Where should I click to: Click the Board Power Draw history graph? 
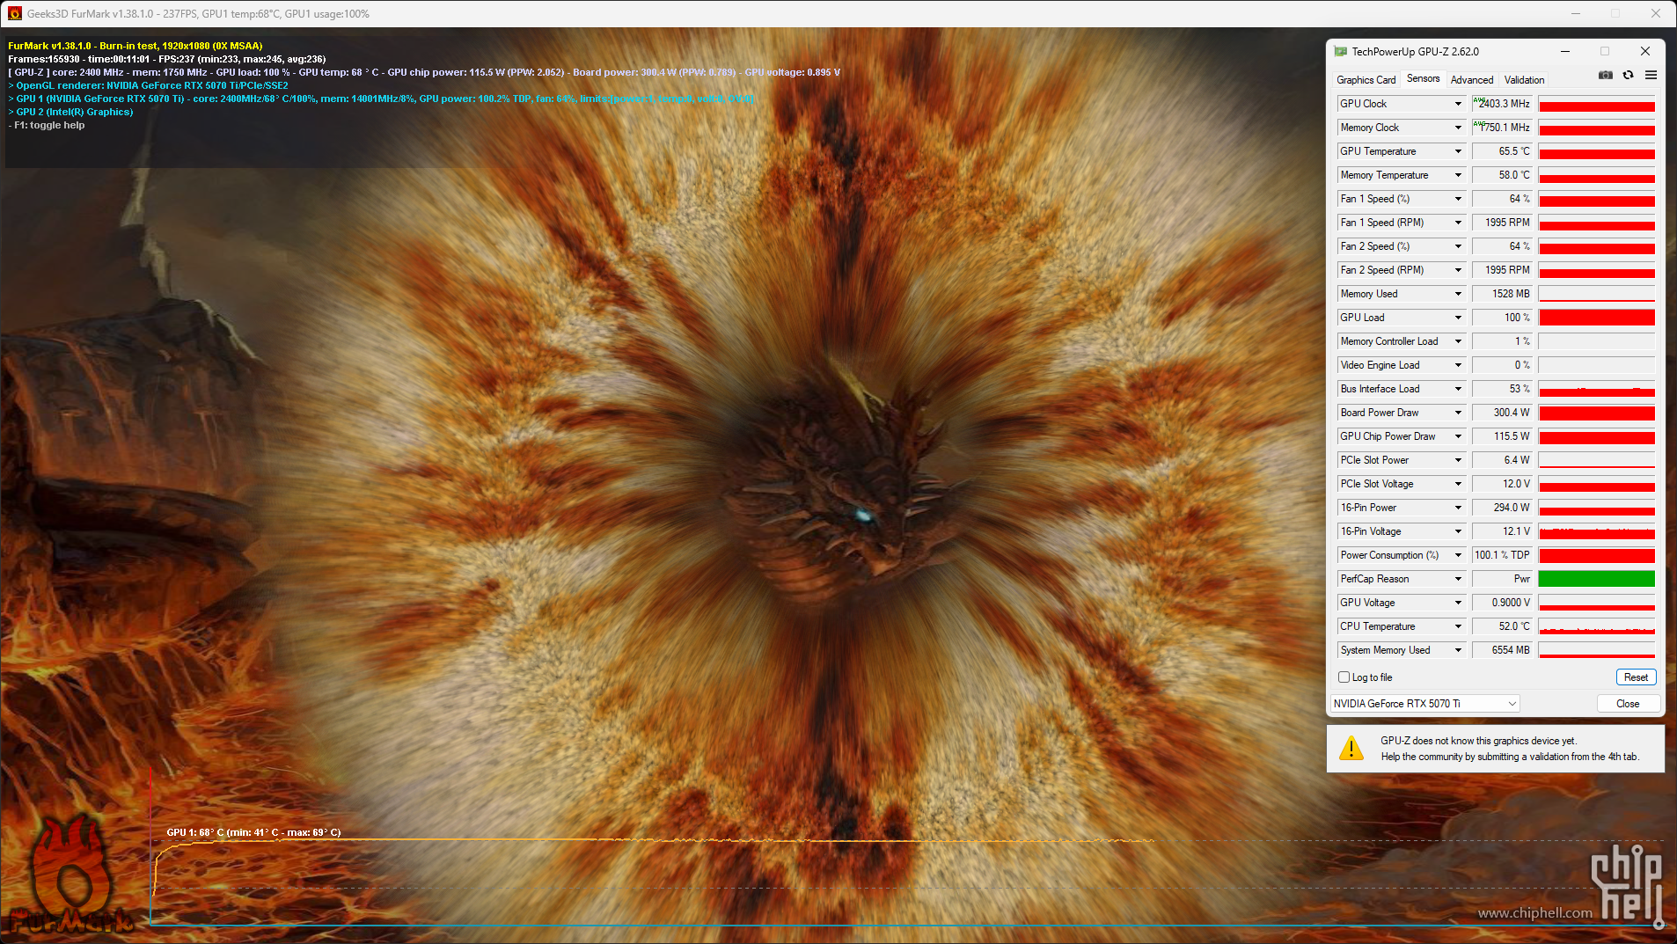tap(1596, 413)
